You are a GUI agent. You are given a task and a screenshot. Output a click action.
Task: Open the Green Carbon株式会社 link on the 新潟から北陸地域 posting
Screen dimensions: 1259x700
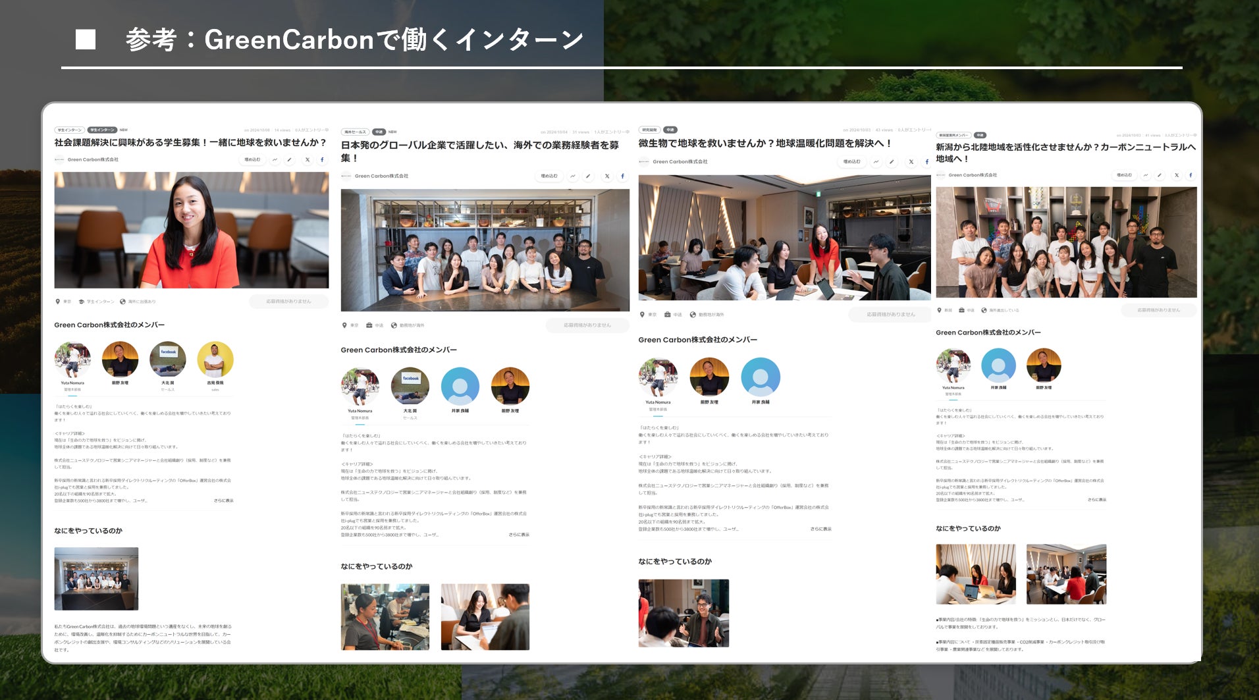(973, 175)
